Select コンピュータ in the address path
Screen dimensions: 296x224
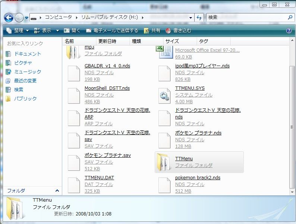(x=59, y=18)
